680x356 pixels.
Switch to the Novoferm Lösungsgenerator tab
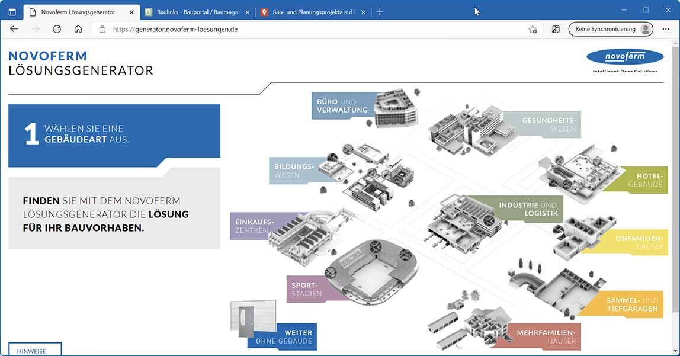tap(82, 12)
